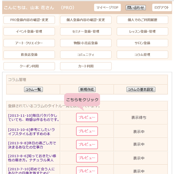Open PRO登録内容の確認・変更 menu

[x=29, y=20]
